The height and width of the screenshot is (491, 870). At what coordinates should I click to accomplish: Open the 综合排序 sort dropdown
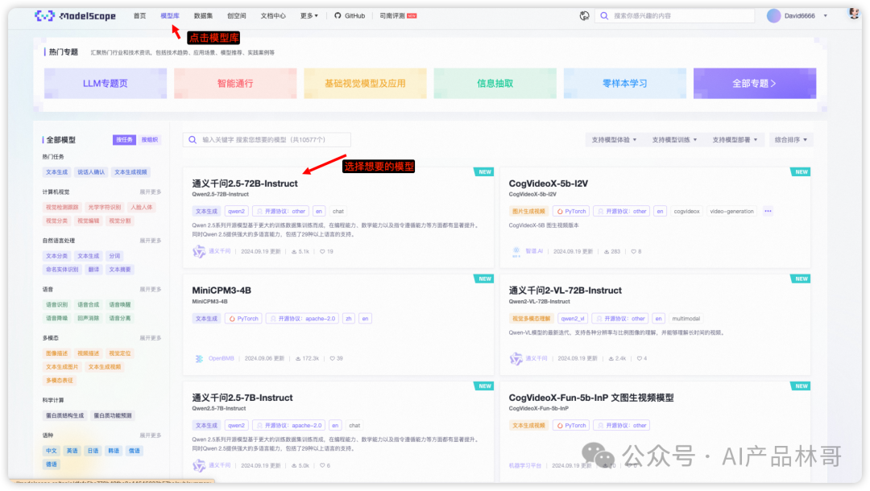(791, 139)
